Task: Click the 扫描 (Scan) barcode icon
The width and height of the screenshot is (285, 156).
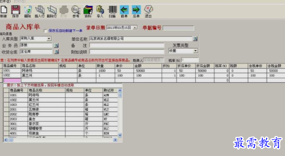Action: (x=112, y=11)
